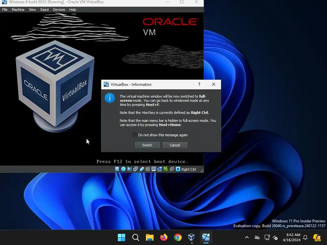Open the Input menu
This screenshot has height=245, width=327.
click(44, 10)
